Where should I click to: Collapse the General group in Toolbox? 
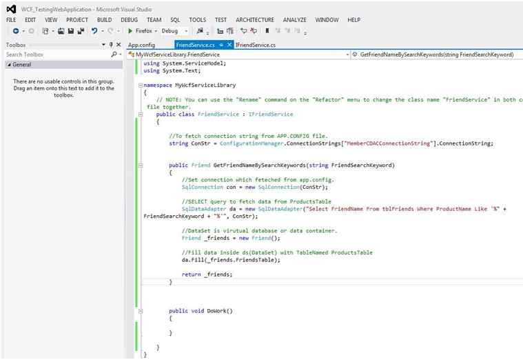9,65
